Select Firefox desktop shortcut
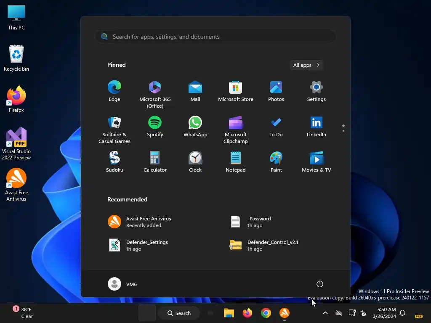 (x=16, y=99)
